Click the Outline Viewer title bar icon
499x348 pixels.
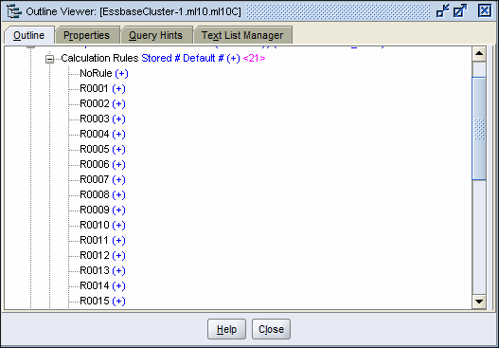[14, 11]
